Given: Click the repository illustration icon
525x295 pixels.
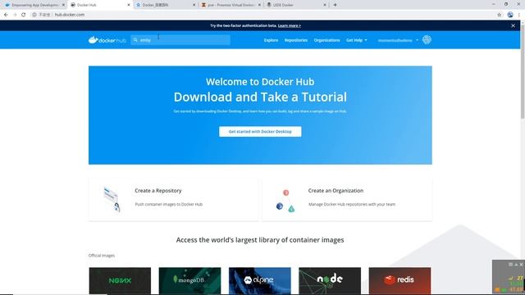Looking at the screenshot, I should (x=112, y=200).
